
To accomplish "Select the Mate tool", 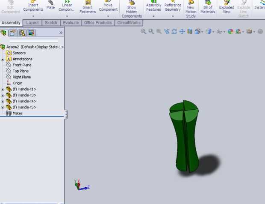I will [50, 5].
